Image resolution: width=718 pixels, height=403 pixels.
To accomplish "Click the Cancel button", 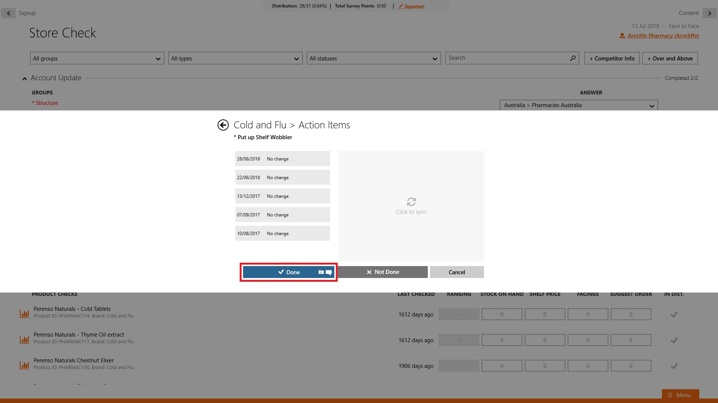I will (x=457, y=272).
